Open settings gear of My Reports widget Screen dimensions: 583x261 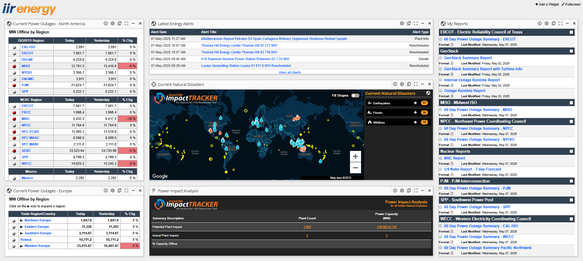547,23
